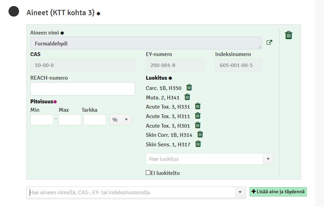Image resolution: width=324 pixels, height=207 pixels.
Task: Click the Min concentration field
Action: pyautogui.click(x=42, y=120)
